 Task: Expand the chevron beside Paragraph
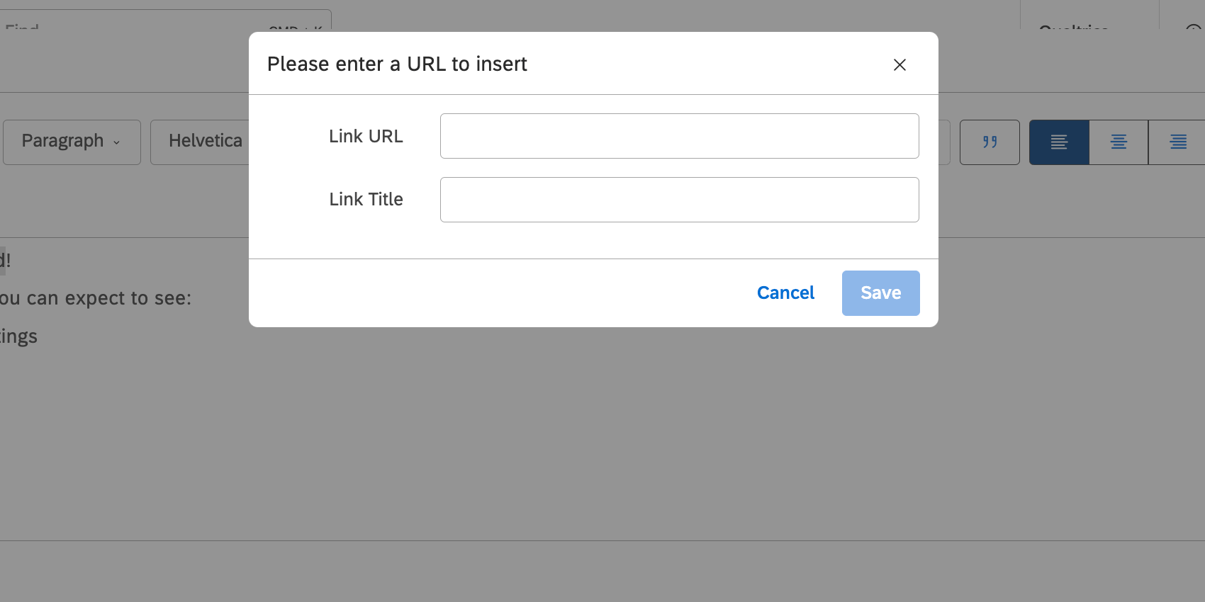coord(116,143)
